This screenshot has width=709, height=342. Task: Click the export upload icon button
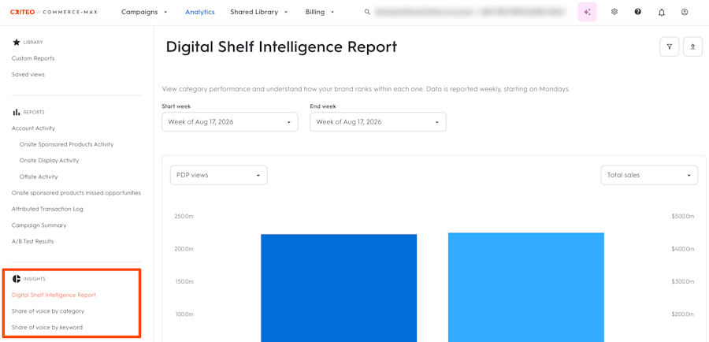(692, 46)
